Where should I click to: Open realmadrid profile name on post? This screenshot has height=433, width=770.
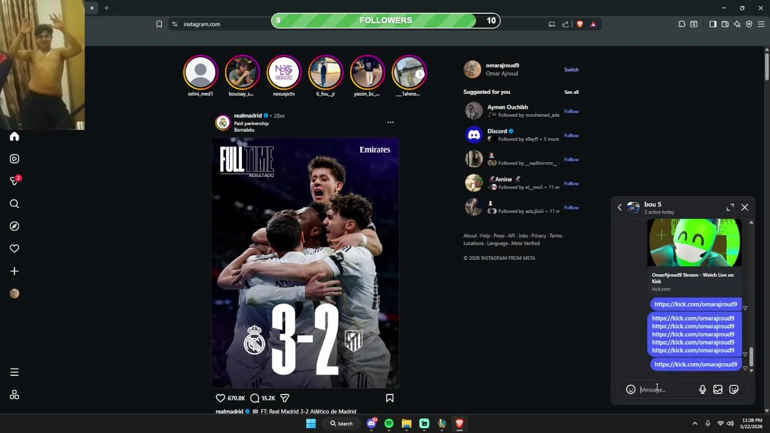248,115
